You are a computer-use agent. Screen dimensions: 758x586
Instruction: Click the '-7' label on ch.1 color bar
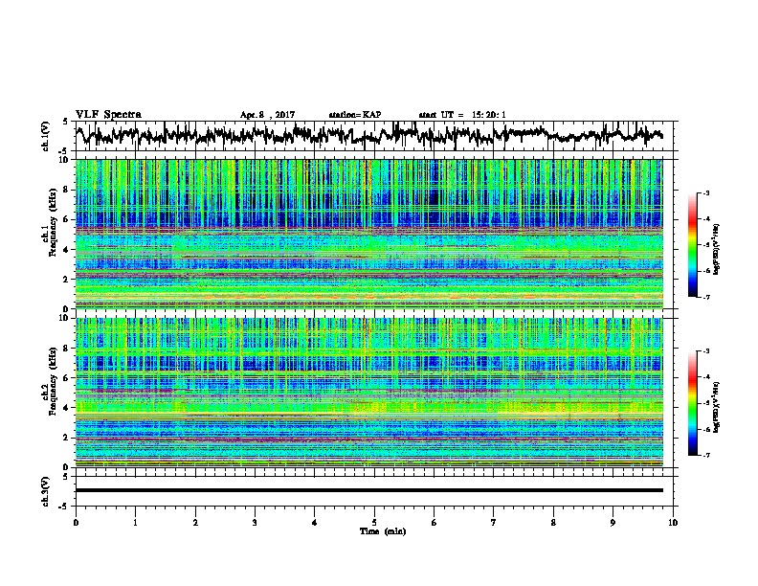[705, 297]
